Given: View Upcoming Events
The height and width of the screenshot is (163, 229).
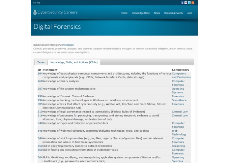Looking at the screenshot, I should (173, 13).
